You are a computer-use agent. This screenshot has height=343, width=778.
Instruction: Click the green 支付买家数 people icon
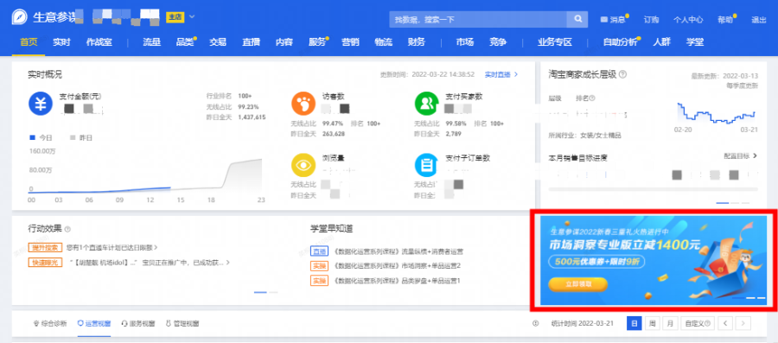[x=427, y=104]
